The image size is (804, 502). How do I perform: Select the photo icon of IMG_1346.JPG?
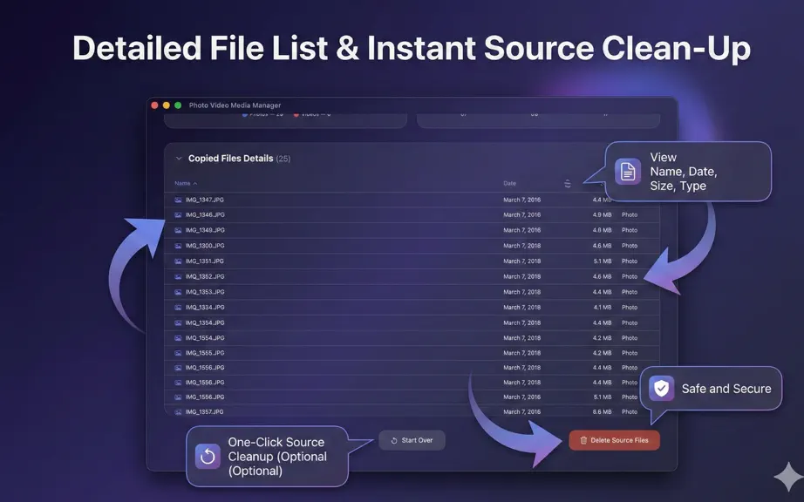(x=178, y=215)
